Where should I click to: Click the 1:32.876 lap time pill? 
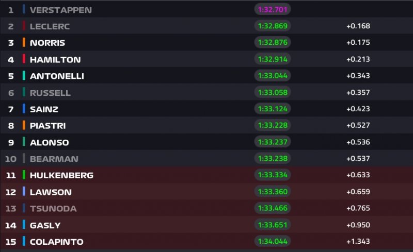273,43
